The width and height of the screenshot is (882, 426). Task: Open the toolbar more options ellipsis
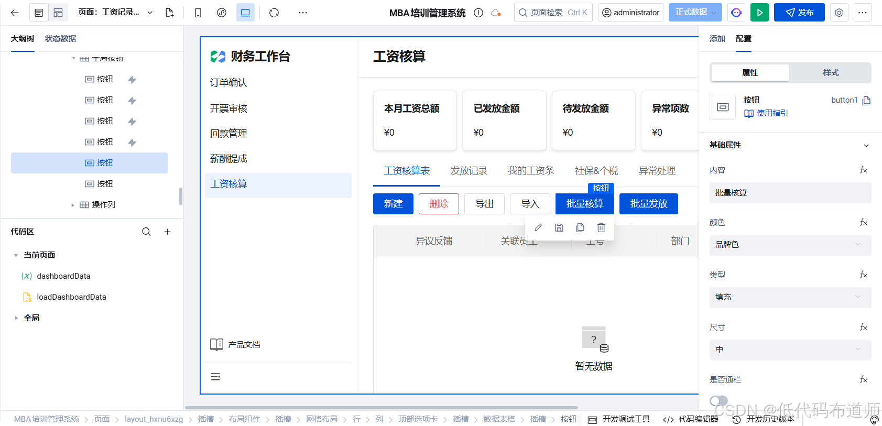point(303,13)
